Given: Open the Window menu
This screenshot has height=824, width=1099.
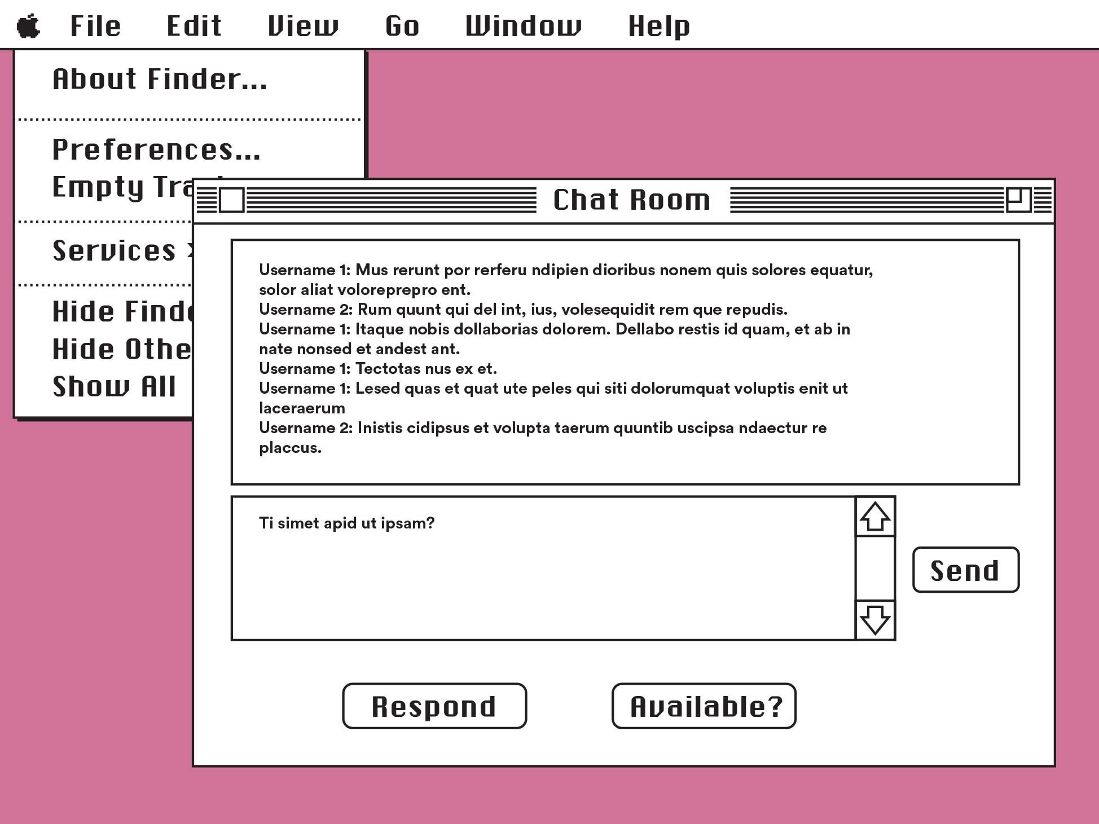Looking at the screenshot, I should click(523, 26).
